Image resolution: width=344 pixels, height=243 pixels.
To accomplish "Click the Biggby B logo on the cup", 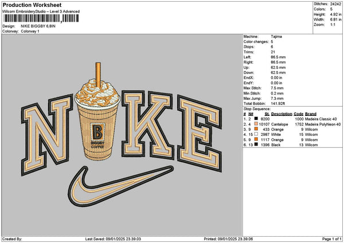I will [97, 132].
